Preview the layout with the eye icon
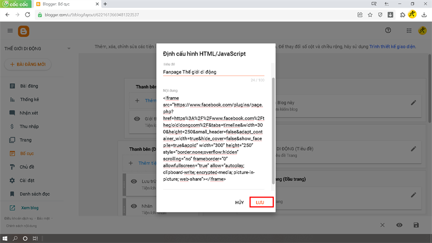This screenshot has width=432, height=243. pyautogui.click(x=399, y=225)
